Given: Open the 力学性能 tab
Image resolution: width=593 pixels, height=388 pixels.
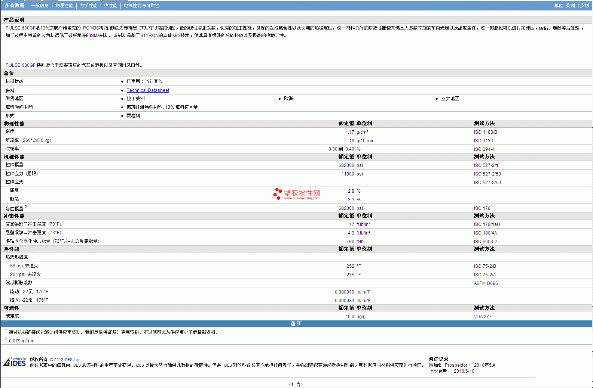Looking at the screenshot, I should click(88, 6).
